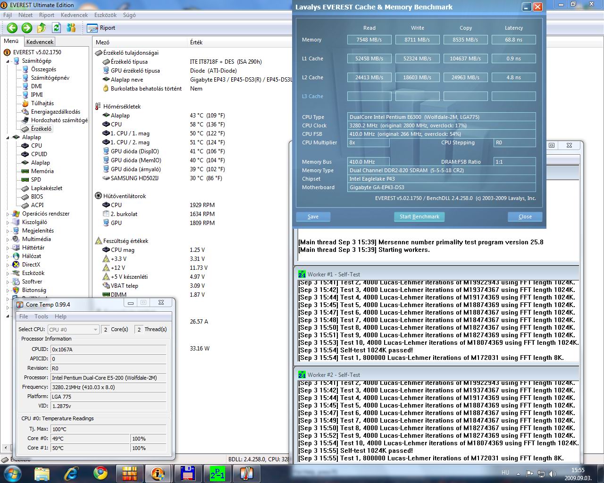Select ACPI tree item
The height and width of the screenshot is (483, 604).
point(37,205)
